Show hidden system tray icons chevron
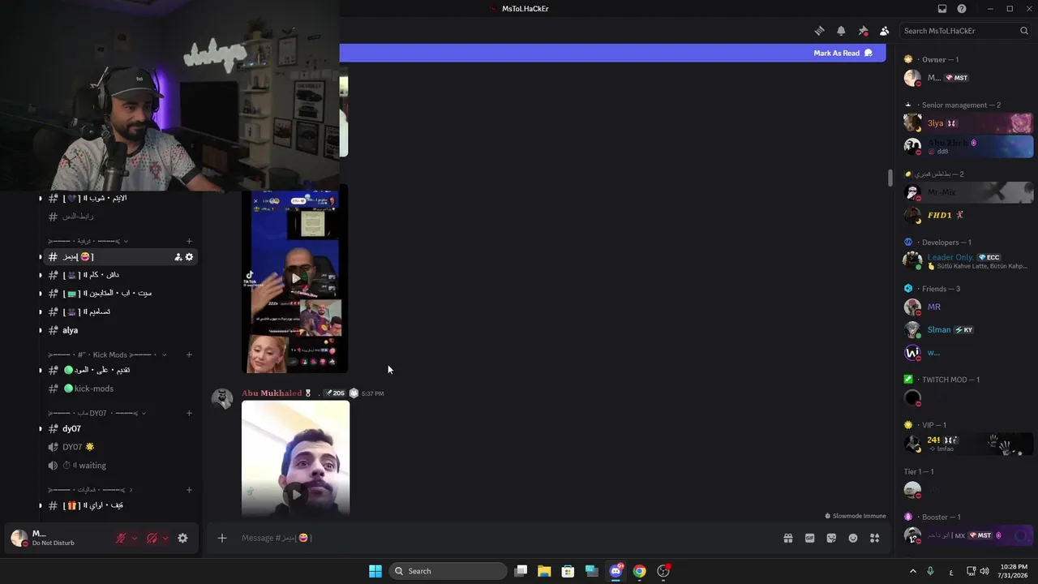This screenshot has height=584, width=1038. click(x=912, y=571)
